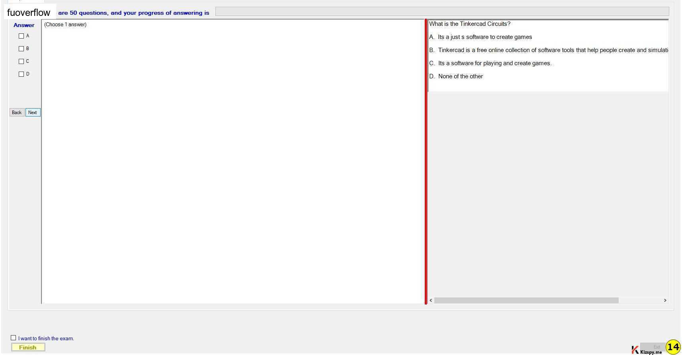Image resolution: width=682 pixels, height=355 pixels.
Task: Click the 'Answer' heading label
Action: click(24, 25)
